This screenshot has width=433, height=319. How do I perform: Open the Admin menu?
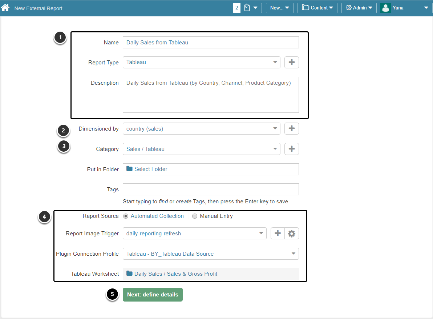[359, 8]
